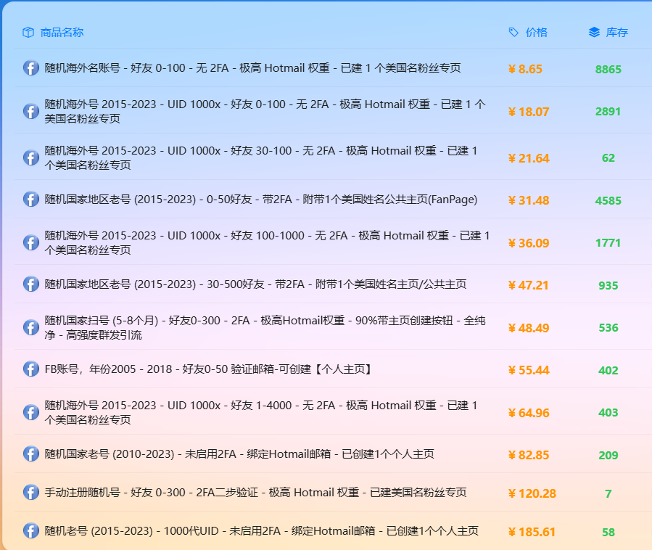The width and height of the screenshot is (652, 550).
Task: Click stock count 8865
Action: click(x=608, y=69)
